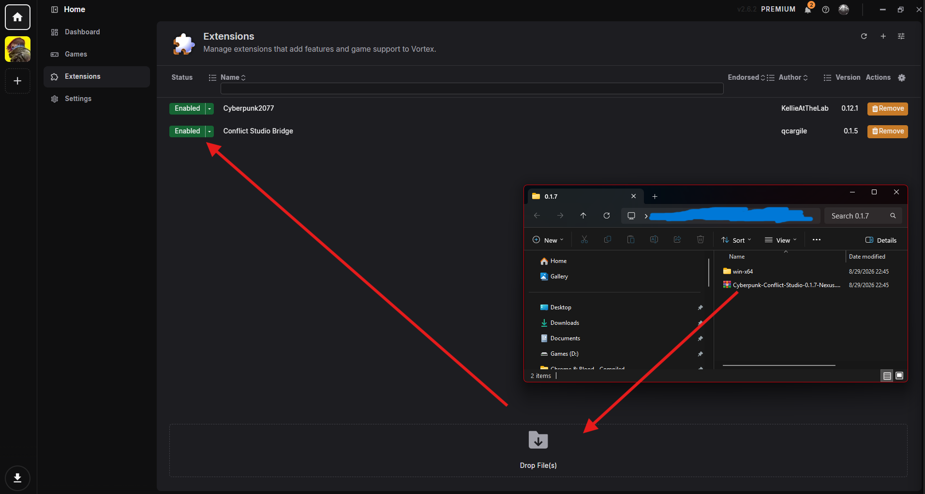Go forward in File Explorer
The height and width of the screenshot is (494, 925).
coord(560,216)
